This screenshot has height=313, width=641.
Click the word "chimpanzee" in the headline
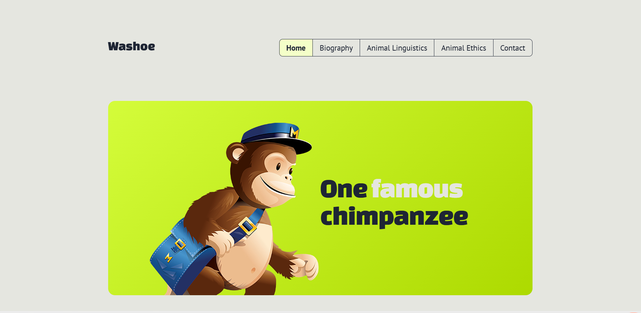point(394,217)
